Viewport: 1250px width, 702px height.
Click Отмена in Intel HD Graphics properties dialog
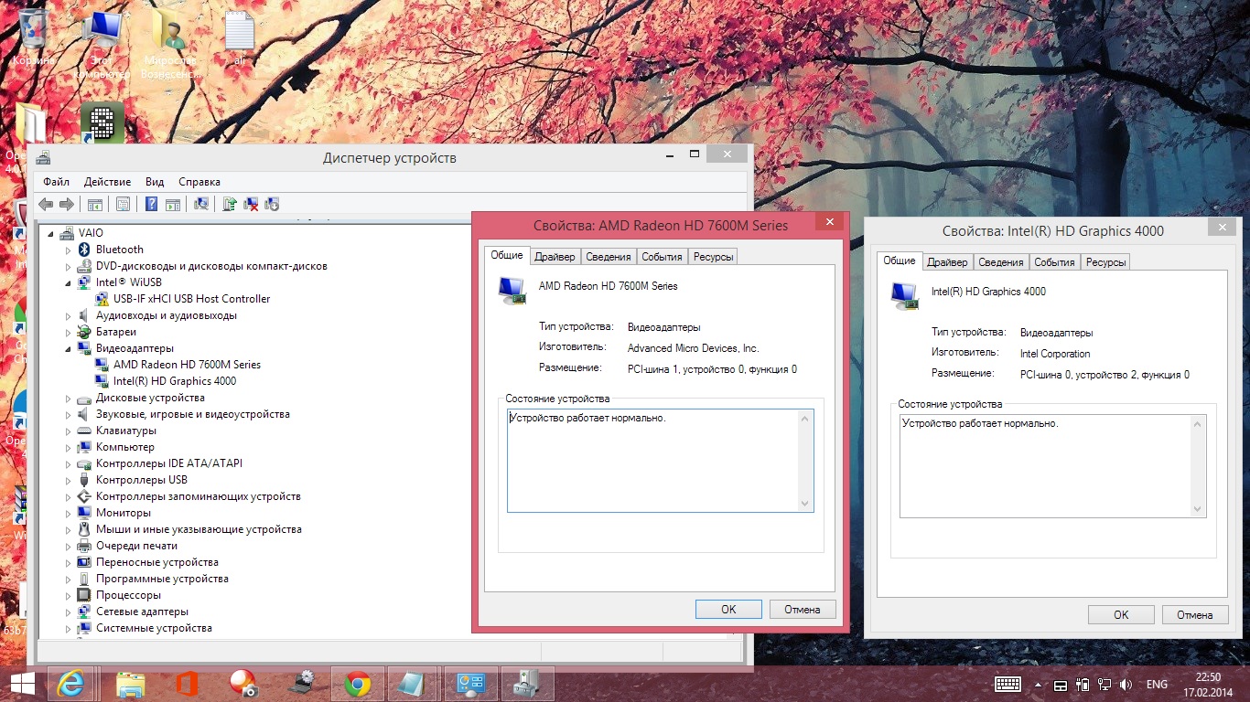(x=1194, y=614)
